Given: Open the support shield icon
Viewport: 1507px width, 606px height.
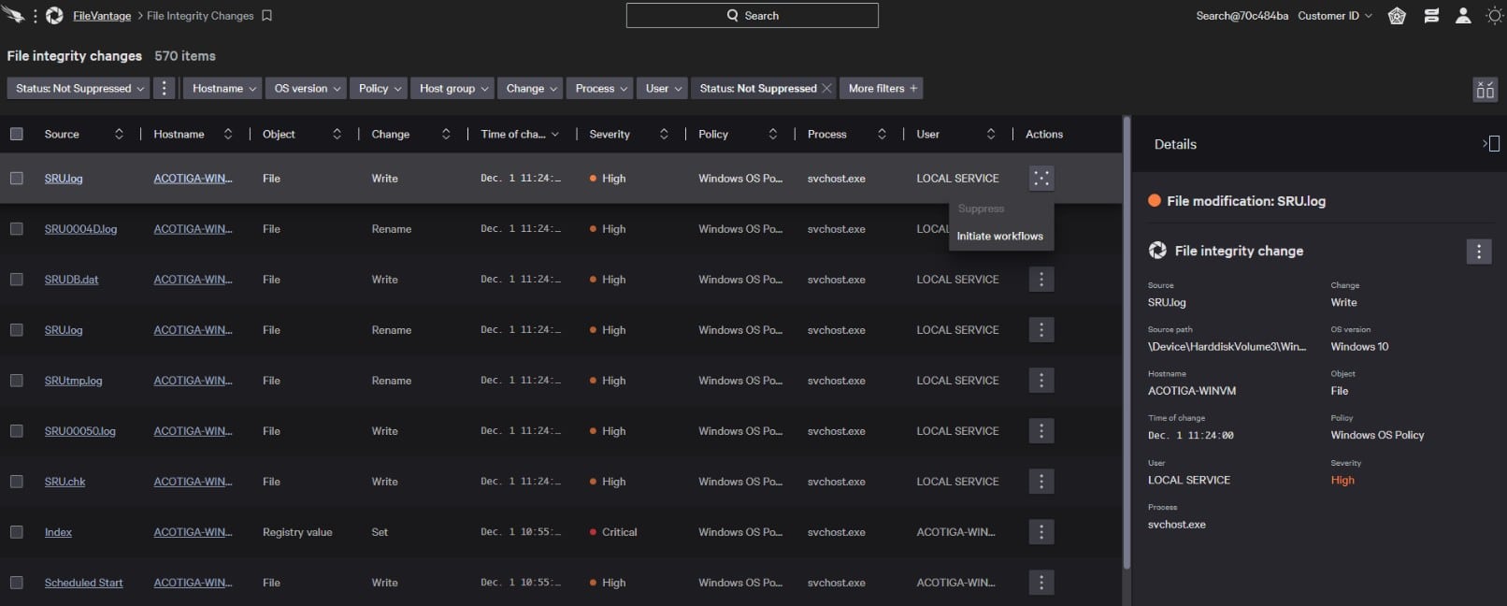Looking at the screenshot, I should 1397,16.
